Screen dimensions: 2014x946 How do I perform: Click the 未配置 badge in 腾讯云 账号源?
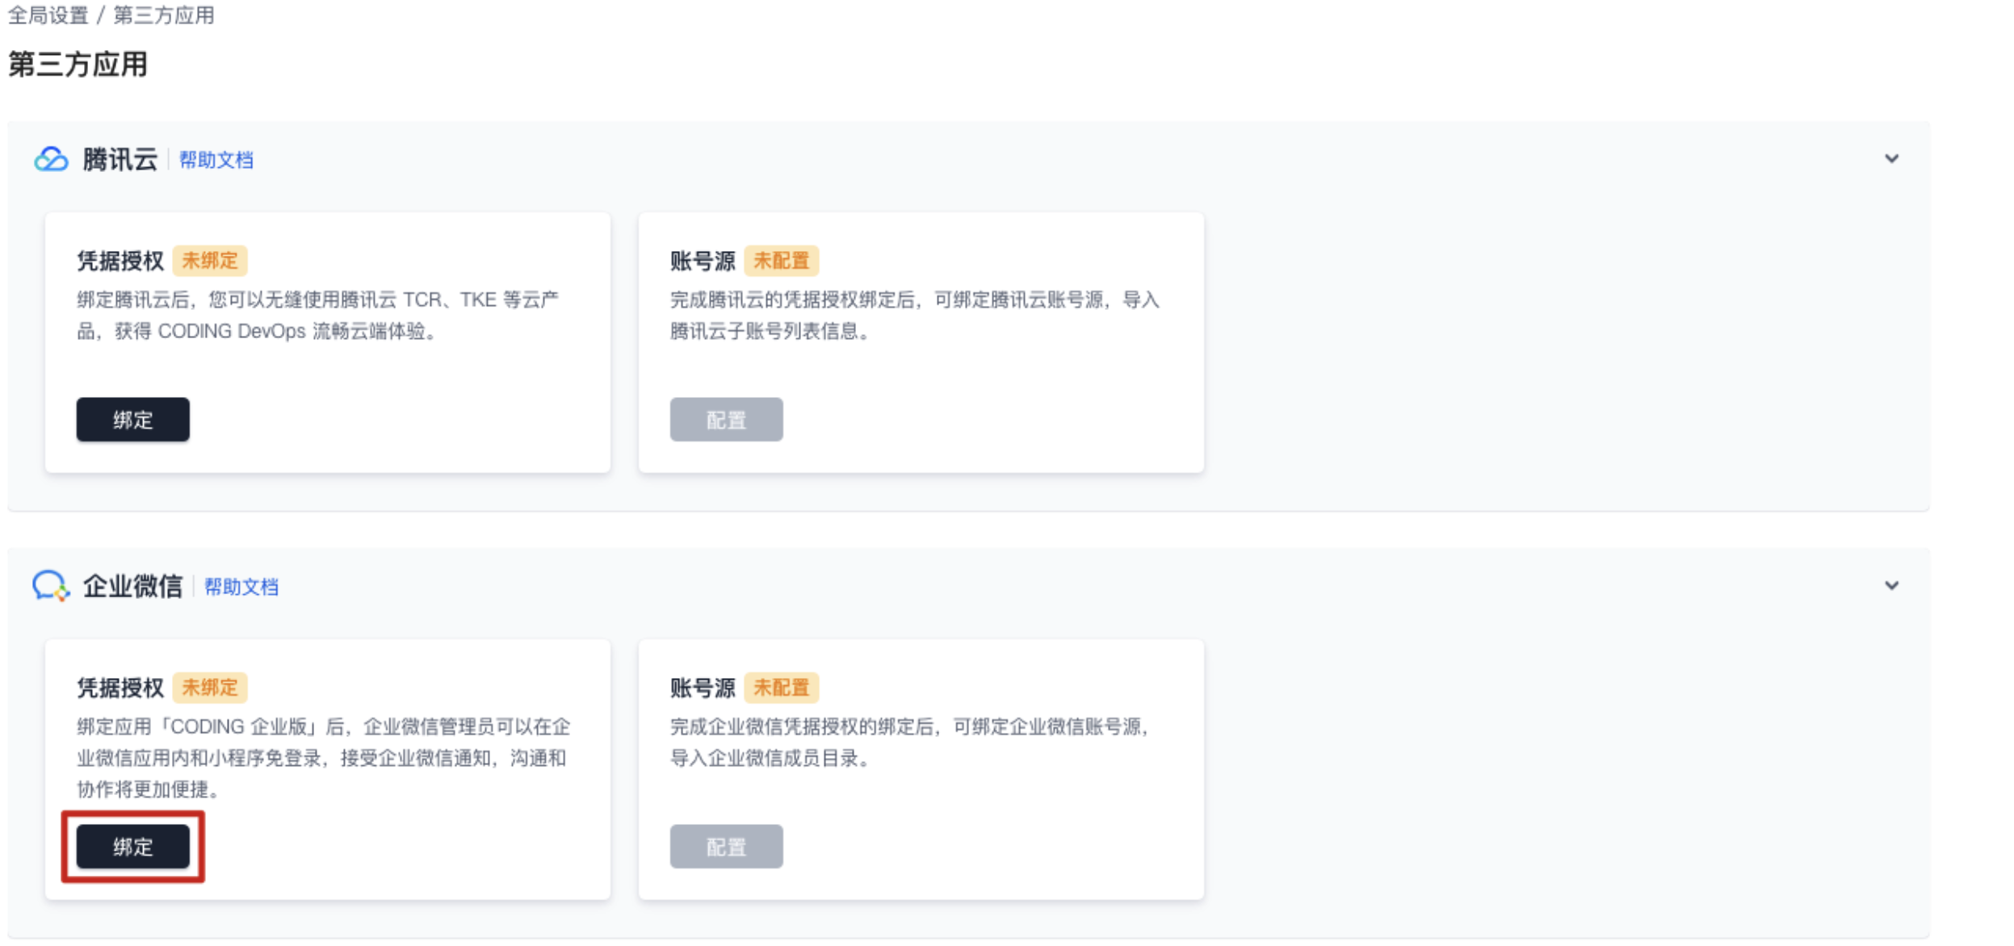tap(781, 261)
